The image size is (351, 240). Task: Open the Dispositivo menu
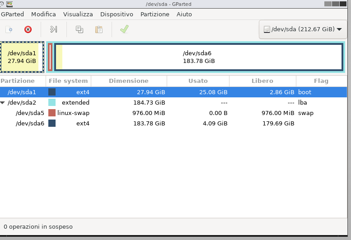(117, 14)
